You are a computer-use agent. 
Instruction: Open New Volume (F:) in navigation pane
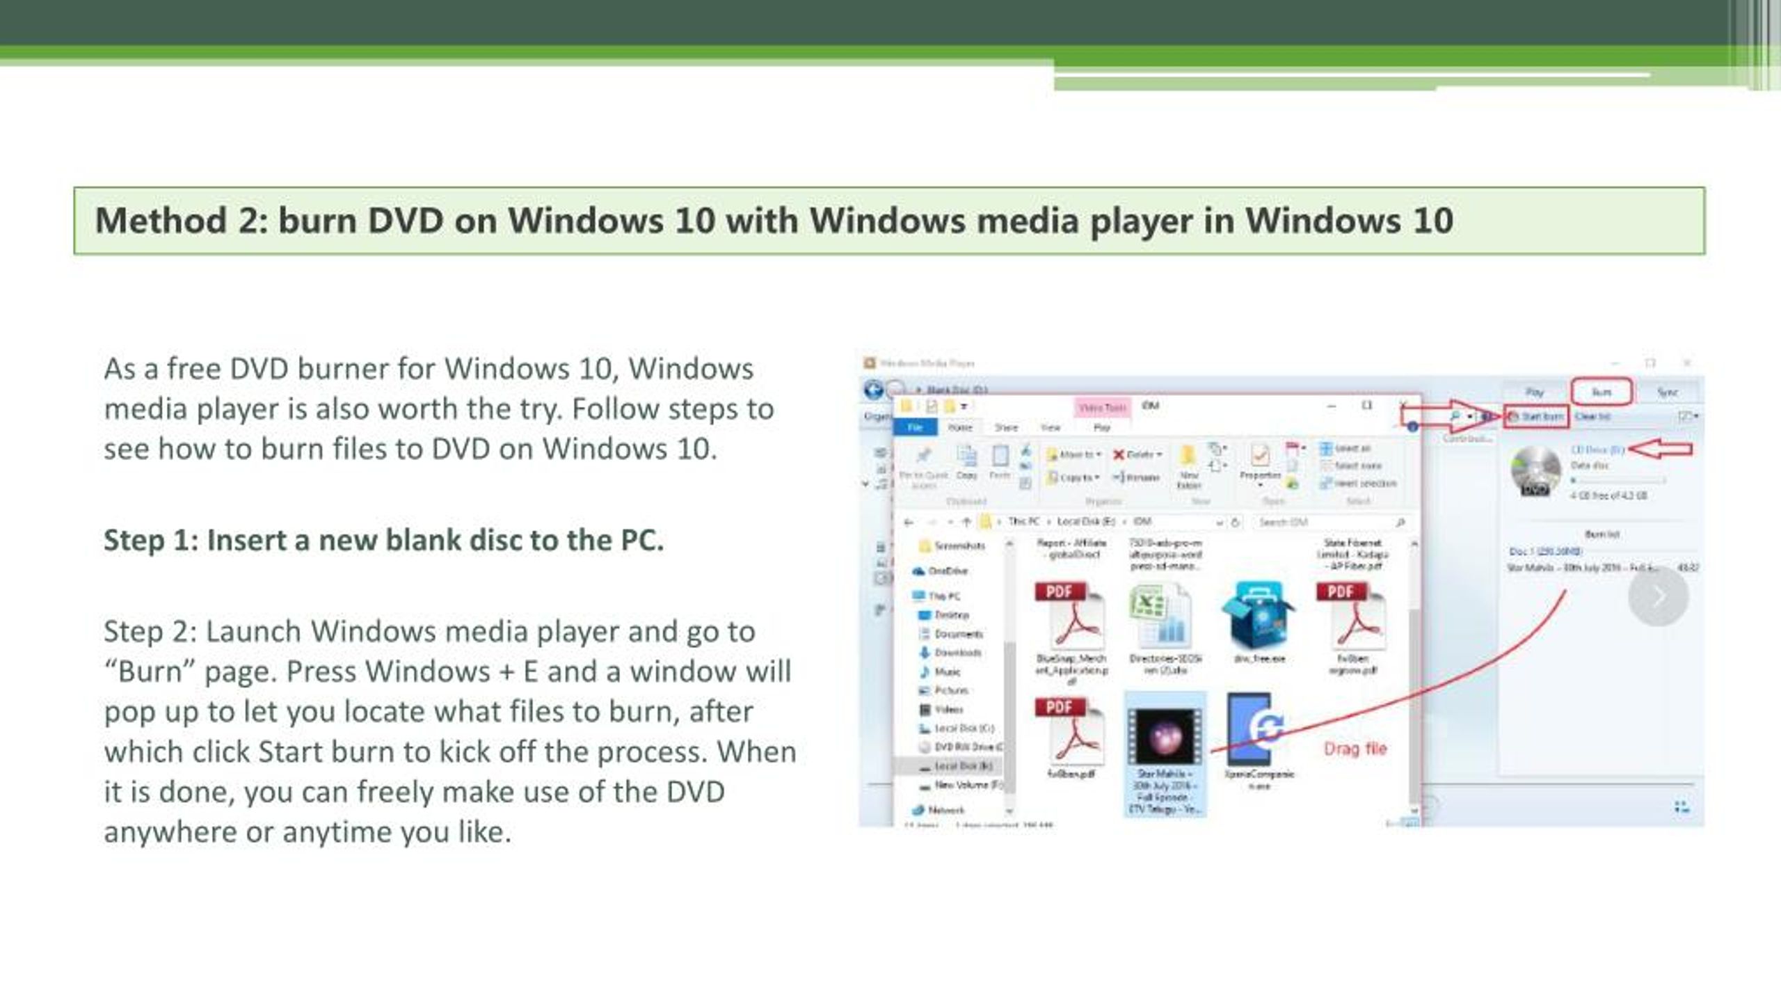961,785
